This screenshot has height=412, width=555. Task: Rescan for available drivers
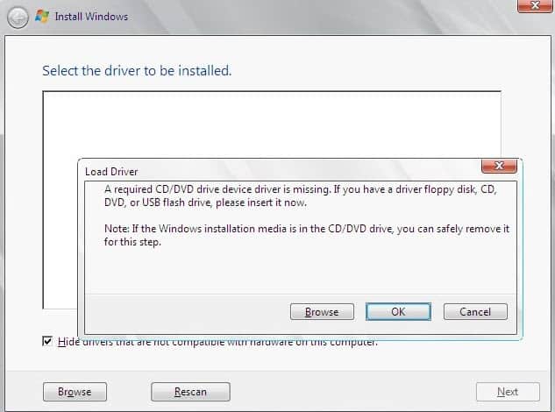click(190, 392)
